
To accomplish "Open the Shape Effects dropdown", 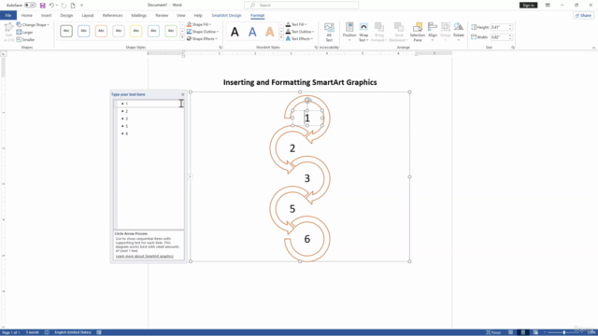I will [202, 39].
